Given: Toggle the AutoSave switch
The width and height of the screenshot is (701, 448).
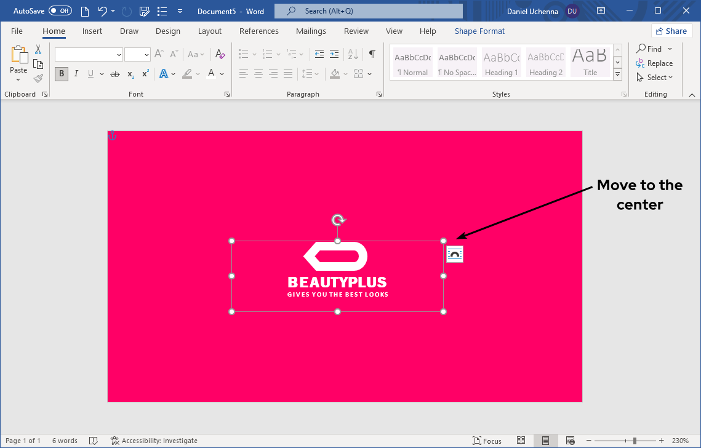Looking at the screenshot, I should [60, 11].
